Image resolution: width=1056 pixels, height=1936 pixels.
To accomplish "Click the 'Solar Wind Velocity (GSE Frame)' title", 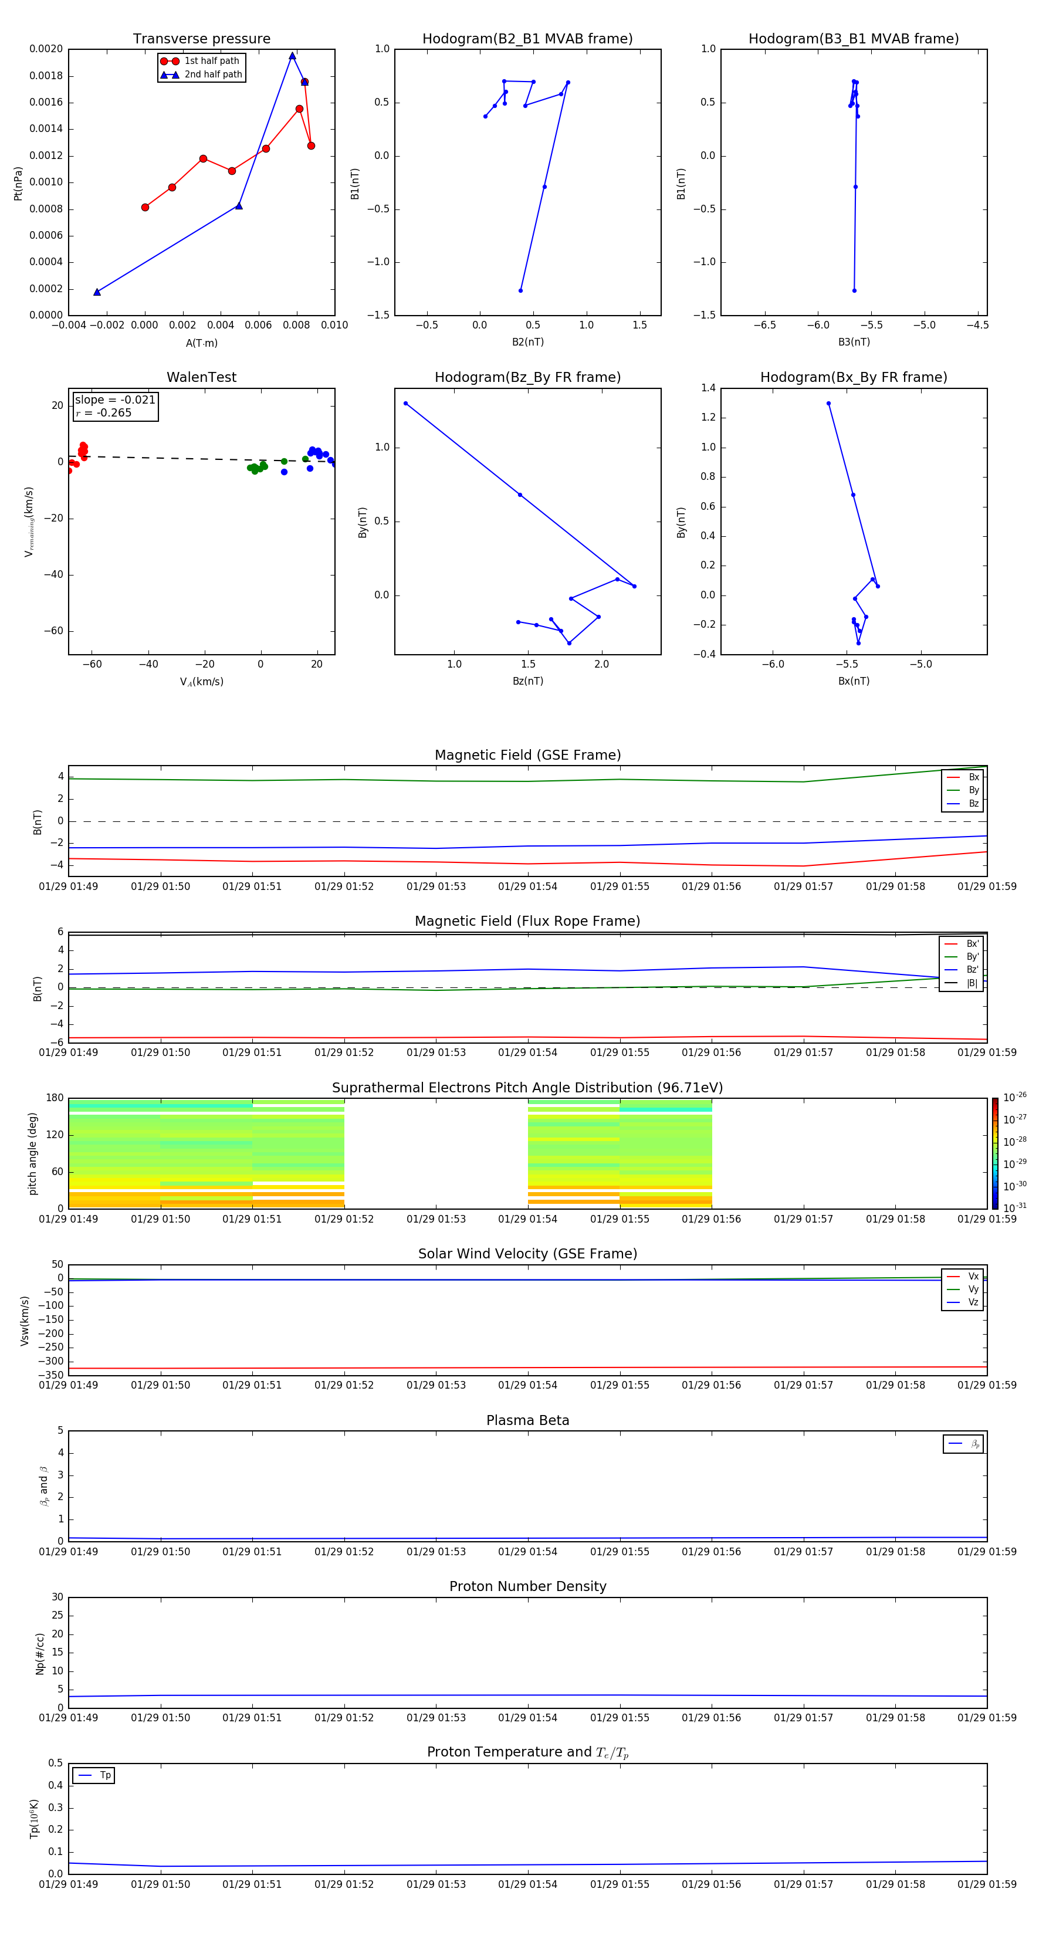I will pyautogui.click(x=527, y=1254).
